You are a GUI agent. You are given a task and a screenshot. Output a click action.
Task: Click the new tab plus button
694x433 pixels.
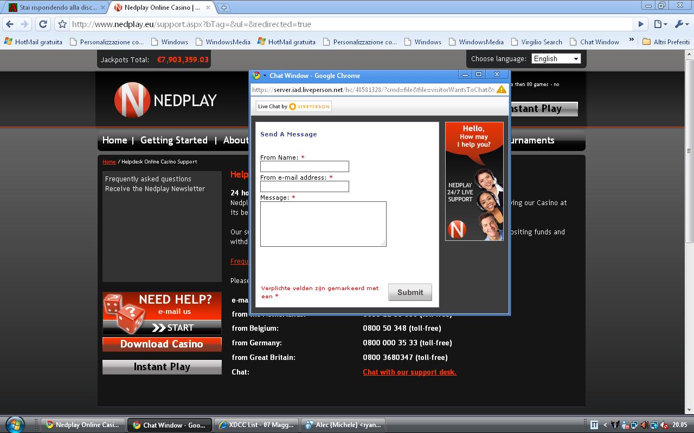223,8
